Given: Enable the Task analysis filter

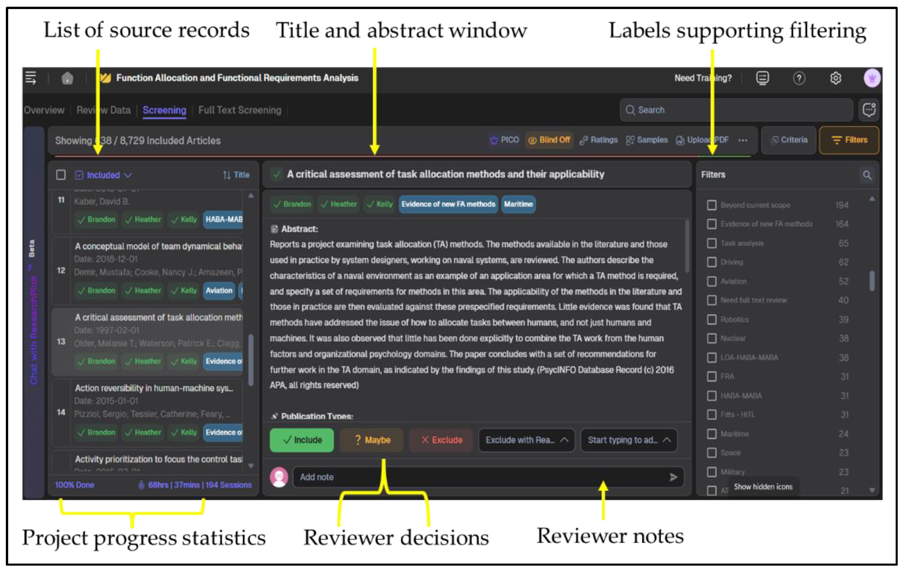Looking at the screenshot, I should [711, 243].
